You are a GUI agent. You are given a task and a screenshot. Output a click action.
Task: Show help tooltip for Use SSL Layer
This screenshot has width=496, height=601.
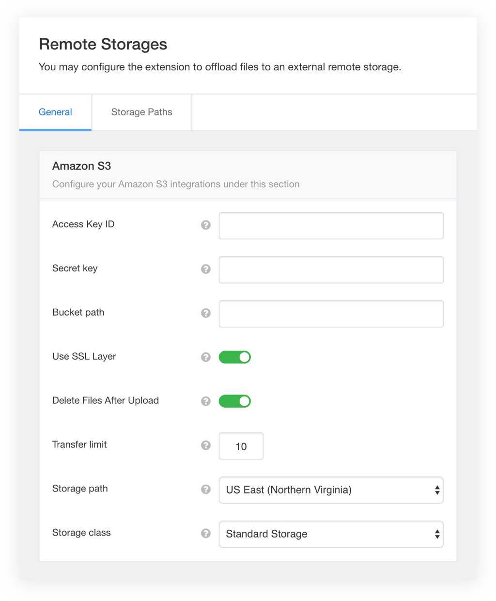point(206,357)
